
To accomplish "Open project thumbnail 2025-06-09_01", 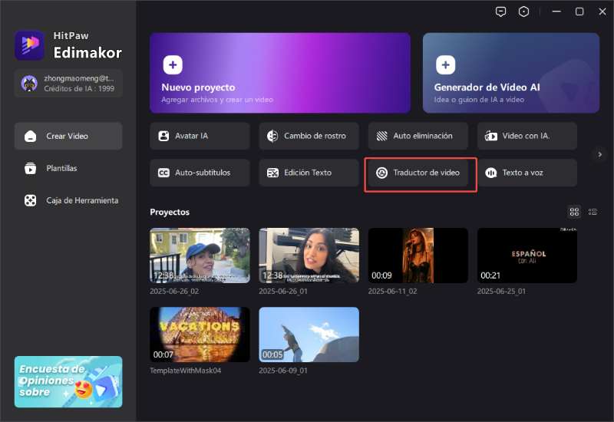I will (309, 335).
